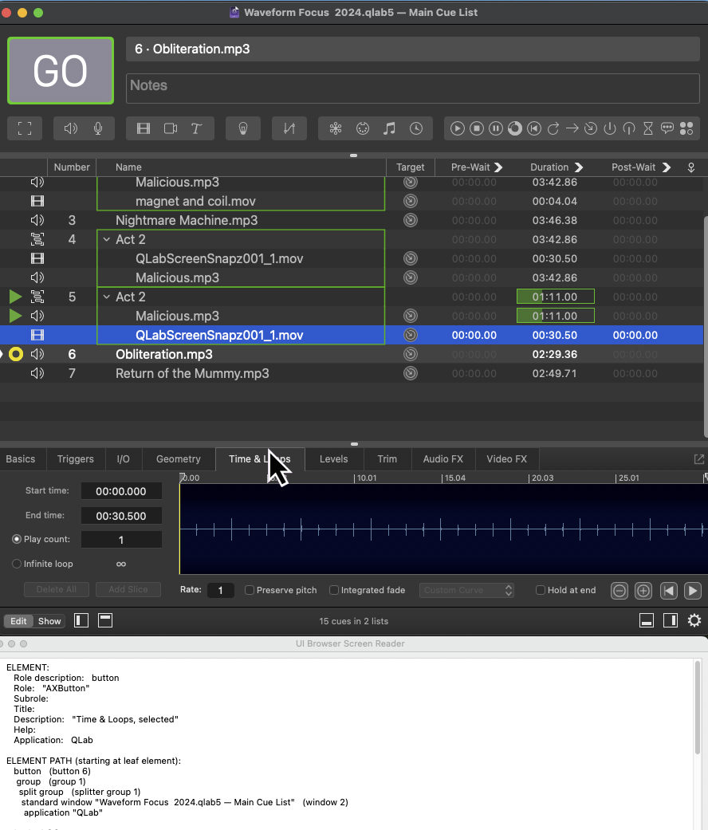
Task: Collapse the Act 2 group cue 5
Action: coord(106,297)
